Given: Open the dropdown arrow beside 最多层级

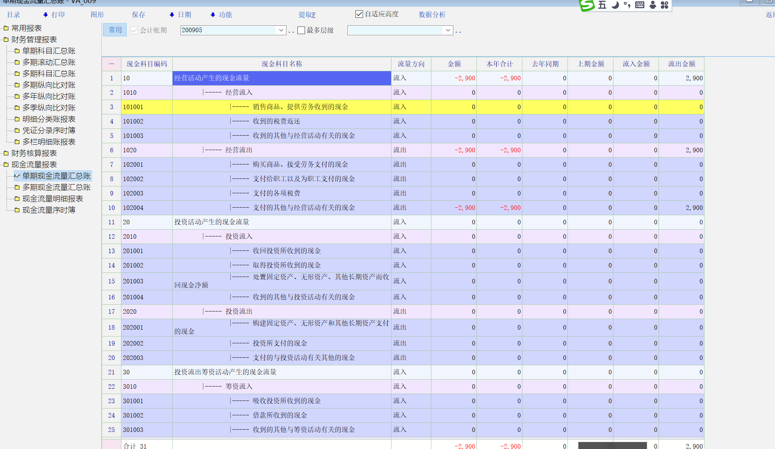Looking at the screenshot, I should [x=448, y=30].
